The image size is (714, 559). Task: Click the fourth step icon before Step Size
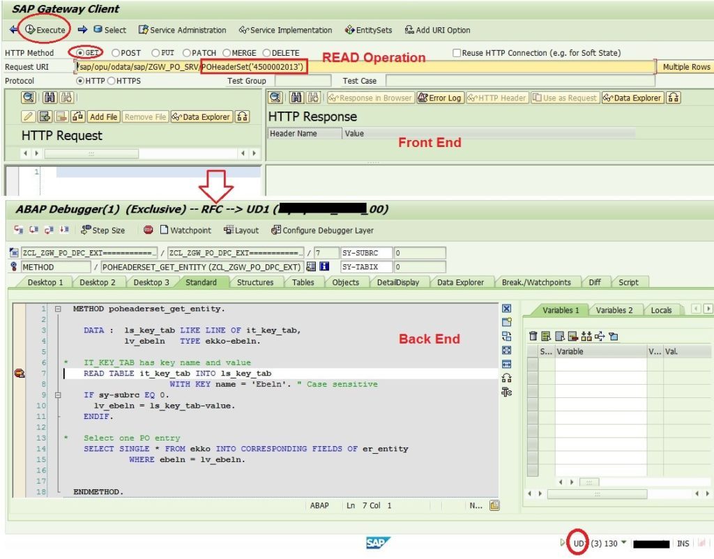(x=64, y=230)
